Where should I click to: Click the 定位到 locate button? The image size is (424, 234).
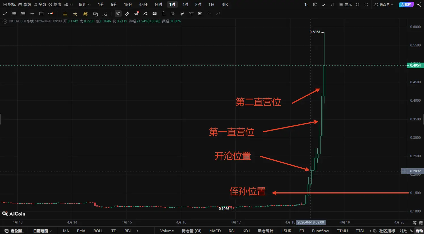tap(15, 231)
